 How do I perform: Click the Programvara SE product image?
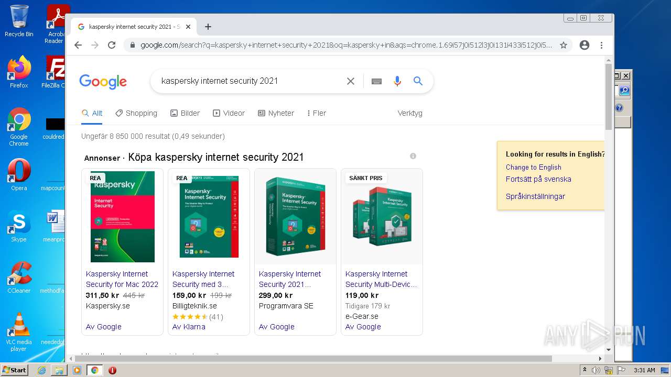(295, 217)
